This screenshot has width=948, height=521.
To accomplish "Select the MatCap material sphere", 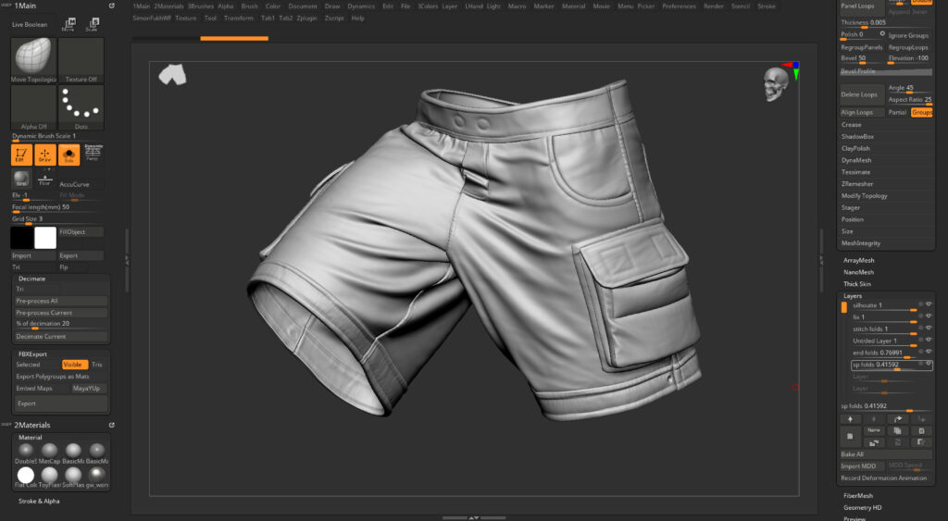I will (x=50, y=451).
